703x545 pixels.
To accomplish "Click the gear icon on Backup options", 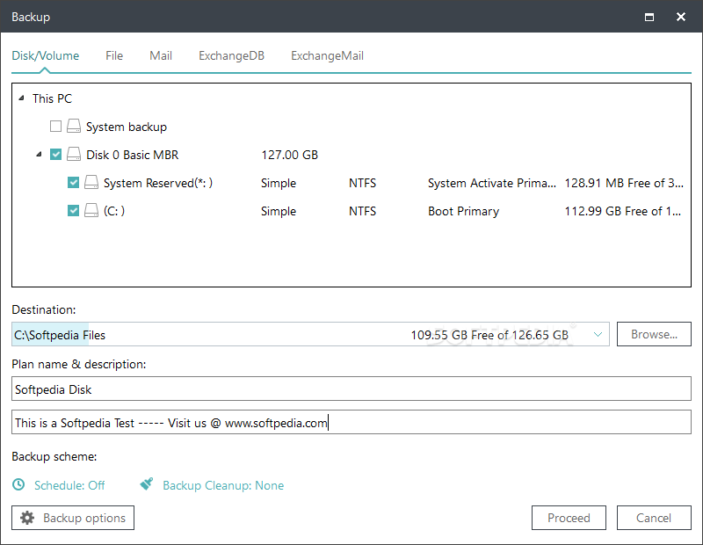I will pos(26,518).
